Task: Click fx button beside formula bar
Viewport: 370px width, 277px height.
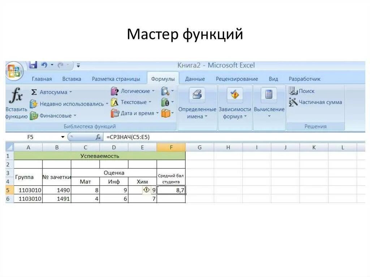Action: (x=98, y=137)
